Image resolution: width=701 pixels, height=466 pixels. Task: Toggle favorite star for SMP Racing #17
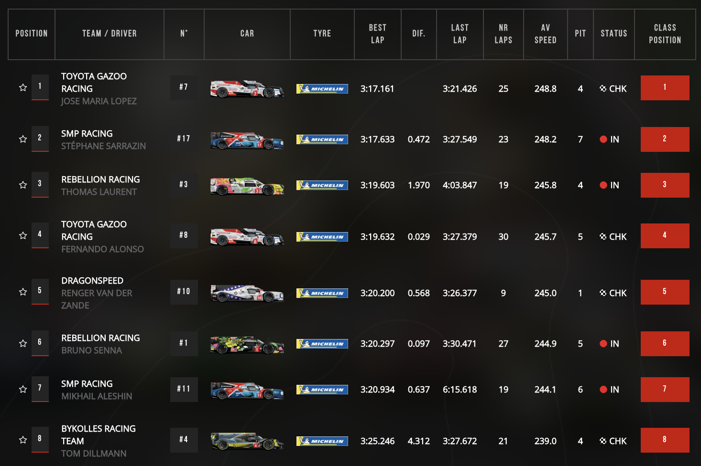coord(23,139)
